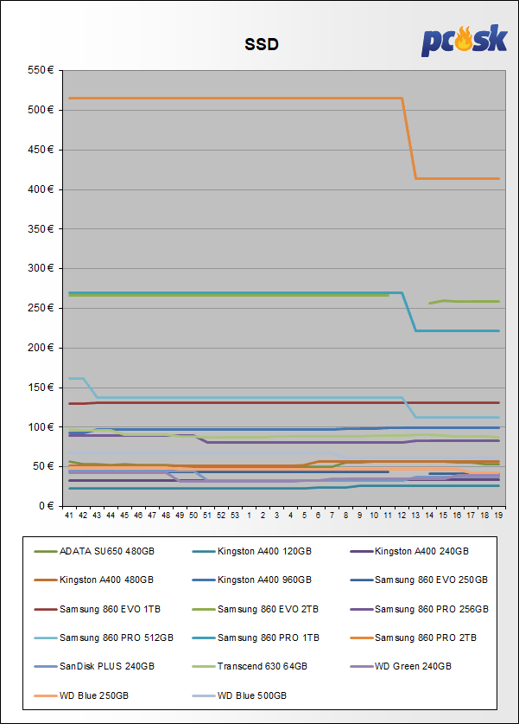Select Kingston A400 480GB legend entry

(93, 580)
